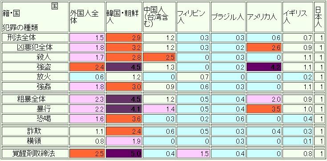This screenshot has height=161, width=327.
Task: Select the 凶悪犯全体 row label
Action: tap(35, 47)
